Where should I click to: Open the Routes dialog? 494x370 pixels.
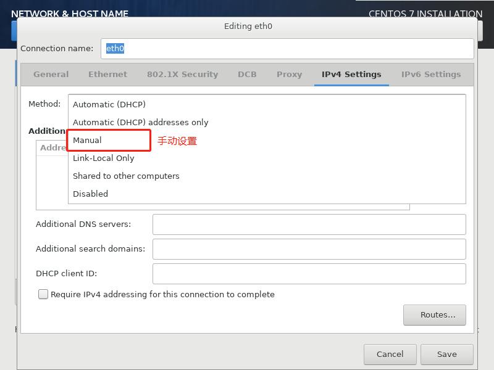click(435, 314)
